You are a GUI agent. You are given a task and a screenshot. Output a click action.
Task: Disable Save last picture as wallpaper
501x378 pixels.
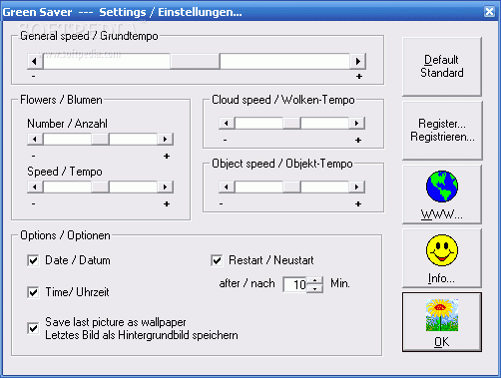click(x=33, y=328)
